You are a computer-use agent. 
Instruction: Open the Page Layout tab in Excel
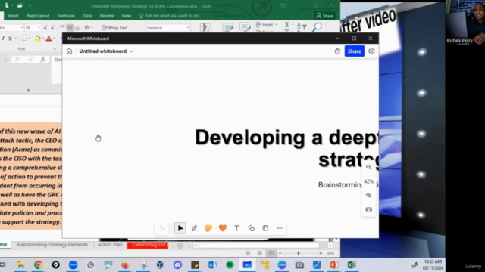[x=38, y=16]
